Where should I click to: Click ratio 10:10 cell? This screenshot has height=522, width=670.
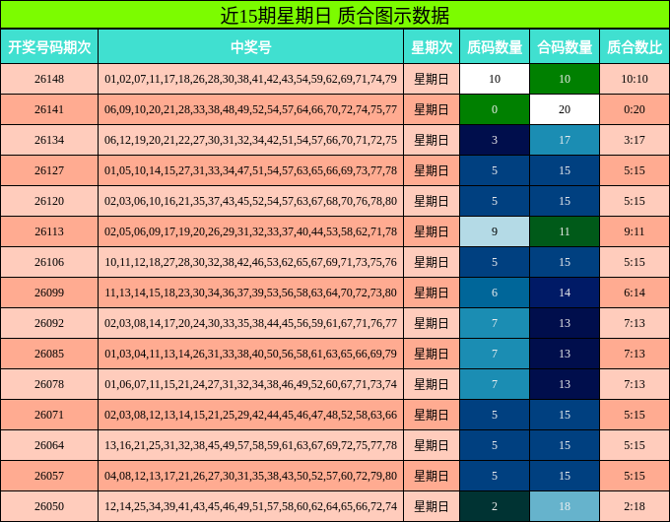pos(635,79)
